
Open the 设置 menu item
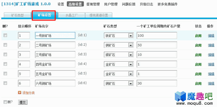pos(61,4)
